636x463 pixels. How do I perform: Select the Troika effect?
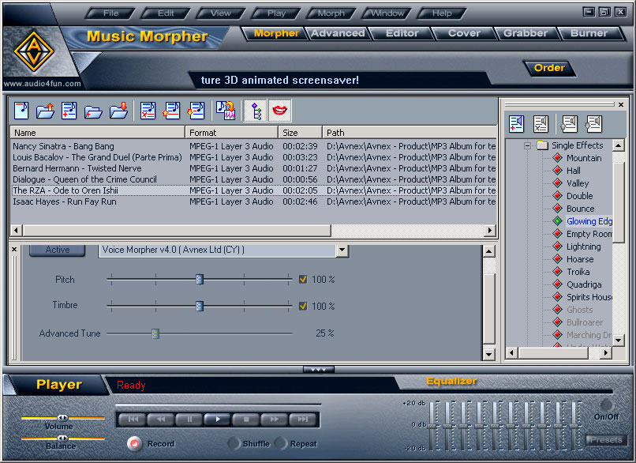click(x=578, y=272)
